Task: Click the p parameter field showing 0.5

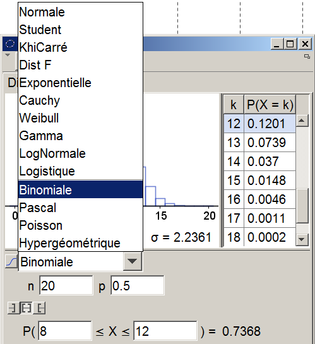Action: (138, 285)
